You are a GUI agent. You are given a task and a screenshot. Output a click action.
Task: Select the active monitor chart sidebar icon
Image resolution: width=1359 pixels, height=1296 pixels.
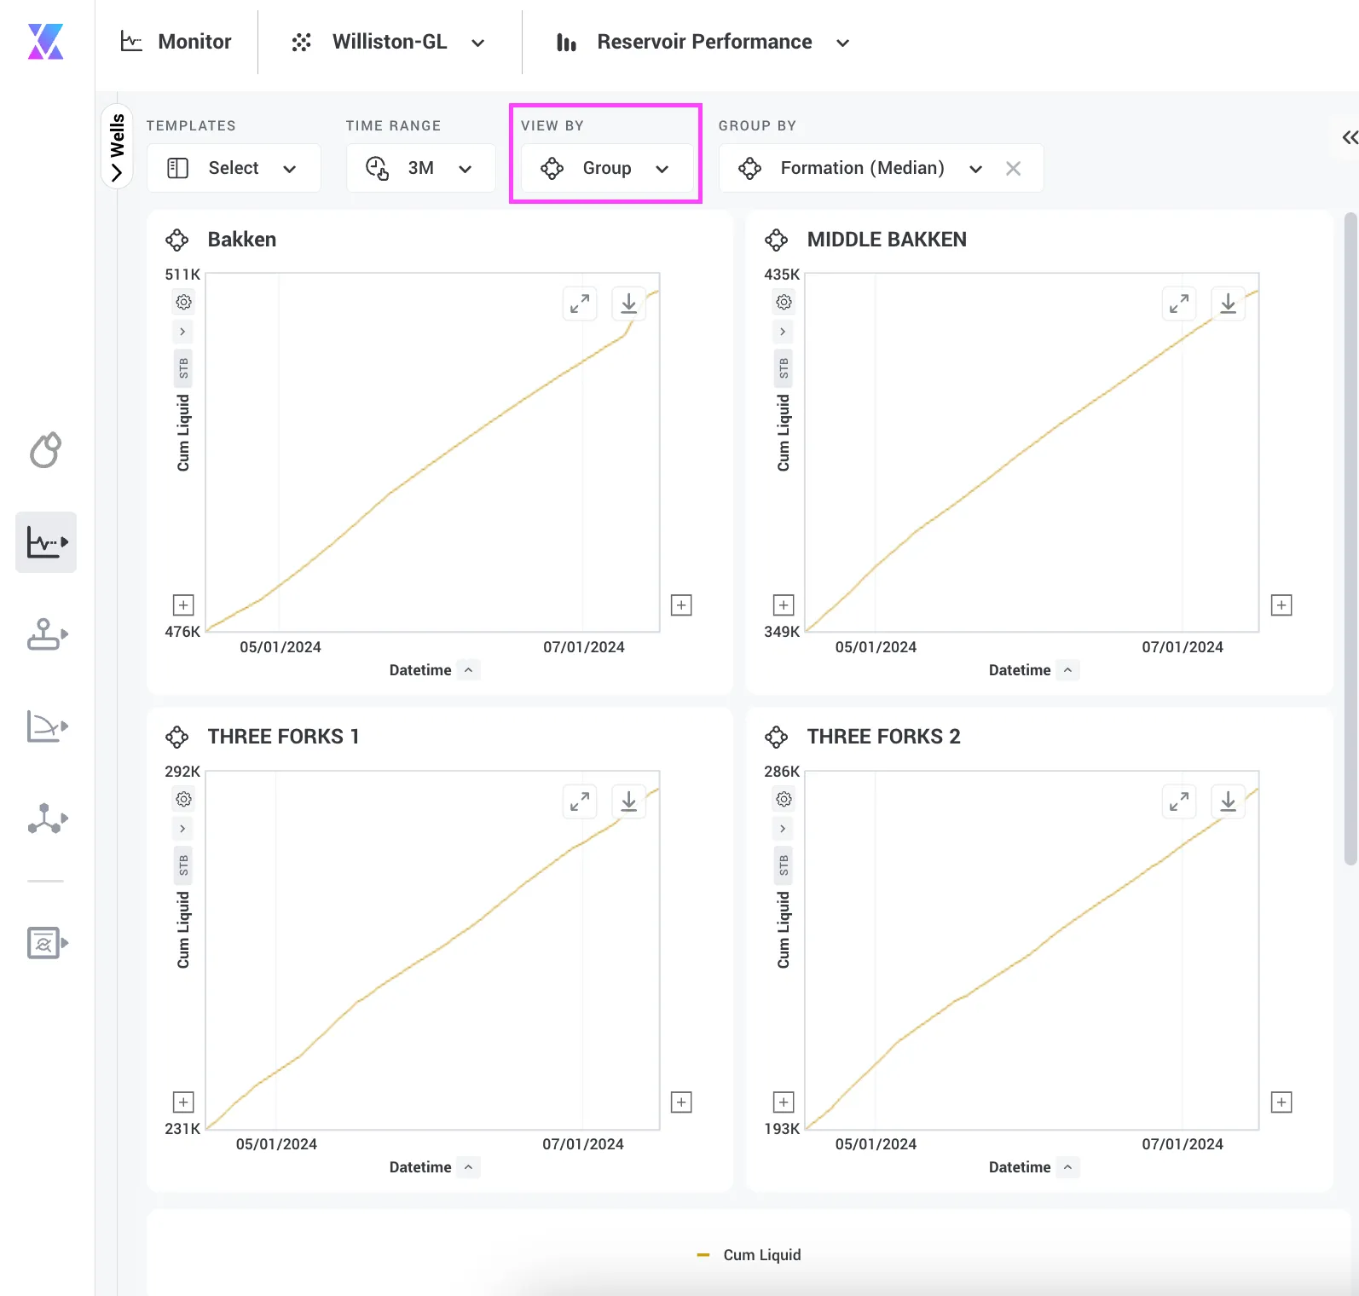pyautogui.click(x=46, y=542)
